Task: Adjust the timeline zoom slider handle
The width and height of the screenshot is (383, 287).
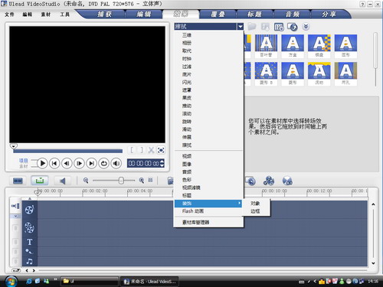Action: (121, 181)
